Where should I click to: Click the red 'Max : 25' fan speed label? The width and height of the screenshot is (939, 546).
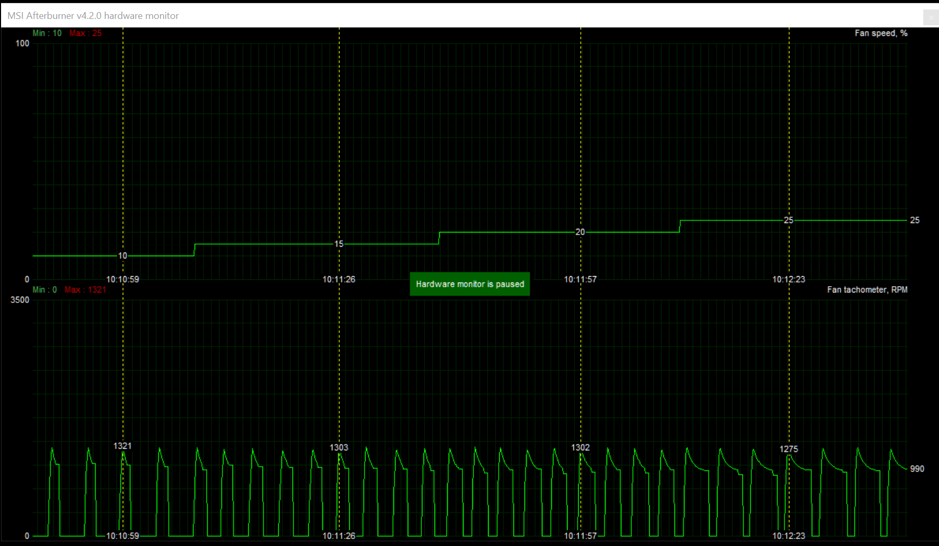pyautogui.click(x=85, y=33)
